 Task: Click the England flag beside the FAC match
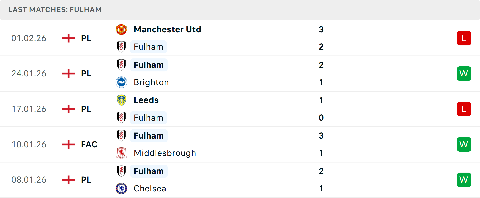pos(68,144)
